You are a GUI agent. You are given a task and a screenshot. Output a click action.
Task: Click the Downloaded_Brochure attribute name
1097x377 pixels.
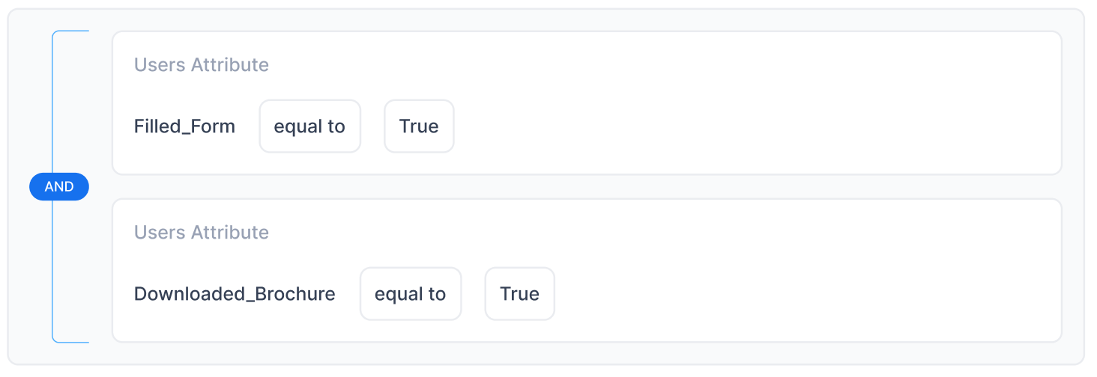click(235, 294)
